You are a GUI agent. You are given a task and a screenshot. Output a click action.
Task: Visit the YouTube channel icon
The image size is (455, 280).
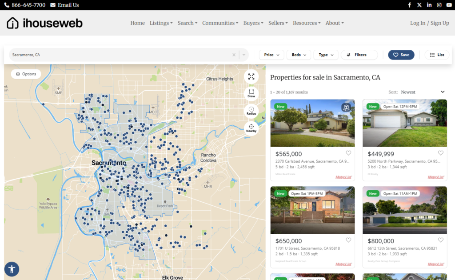point(449,5)
